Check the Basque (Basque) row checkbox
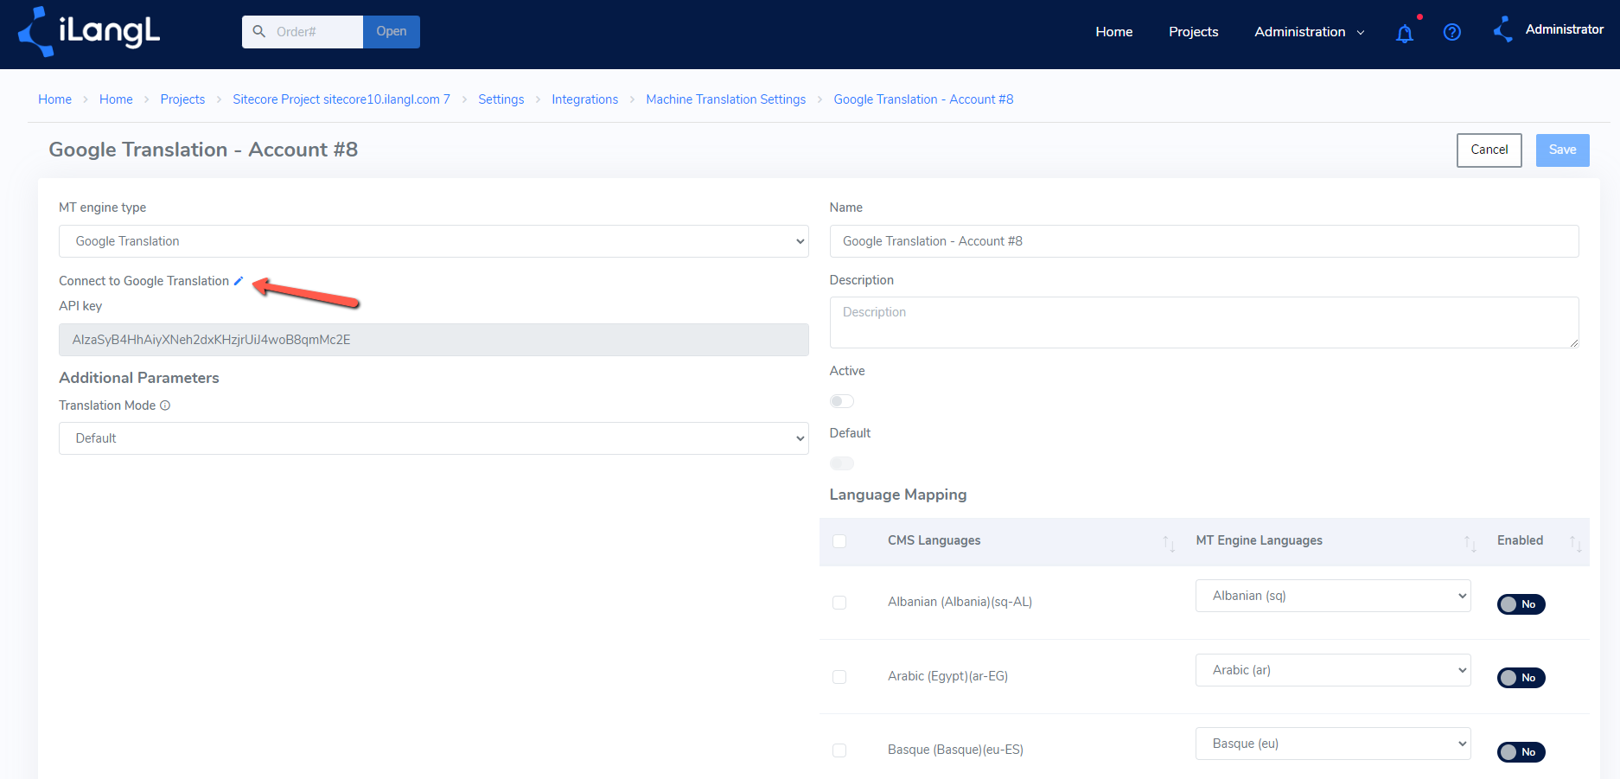This screenshot has height=779, width=1620. (839, 750)
